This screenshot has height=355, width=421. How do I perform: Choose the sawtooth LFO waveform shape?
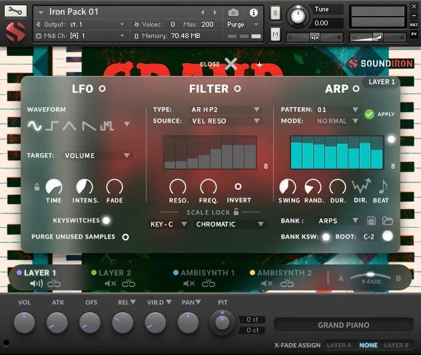click(x=89, y=126)
